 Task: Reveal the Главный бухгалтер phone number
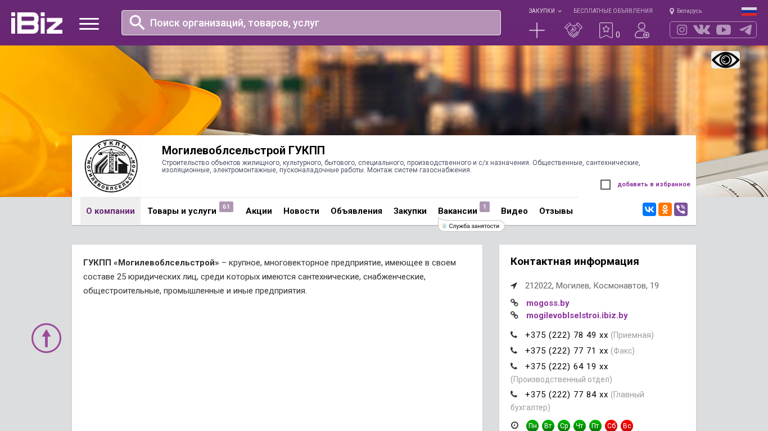(x=567, y=395)
